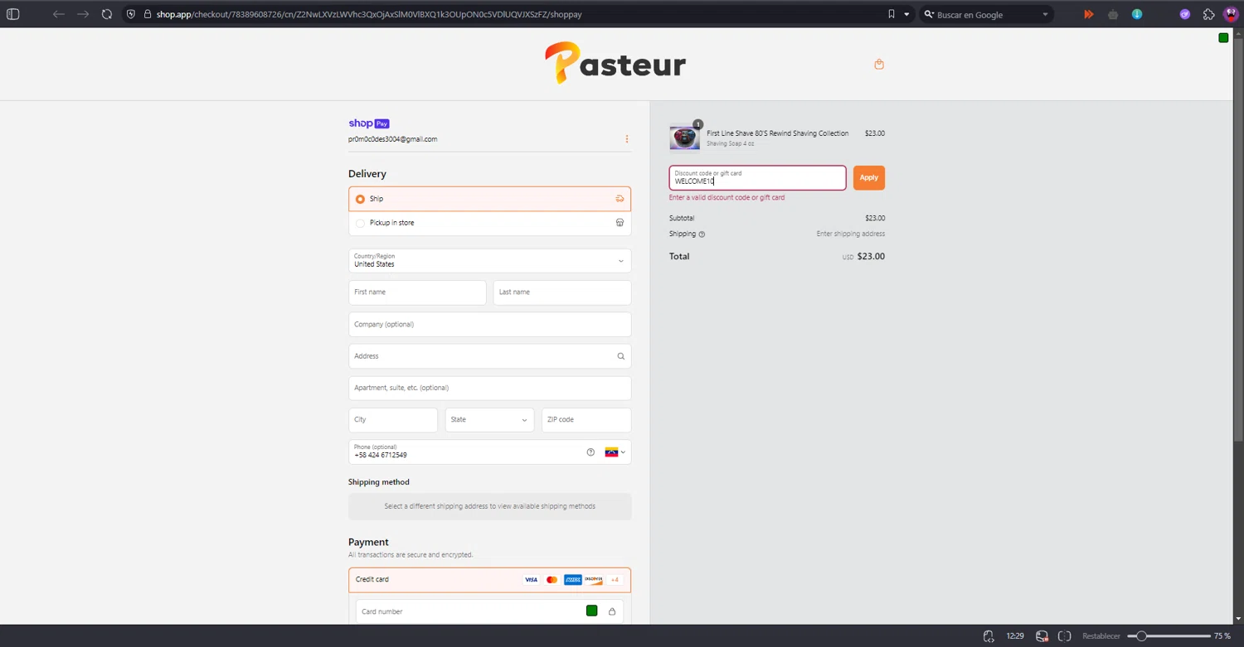The height and width of the screenshot is (647, 1244).
Task: Toggle the browser side panel icon
Action: (x=12, y=14)
